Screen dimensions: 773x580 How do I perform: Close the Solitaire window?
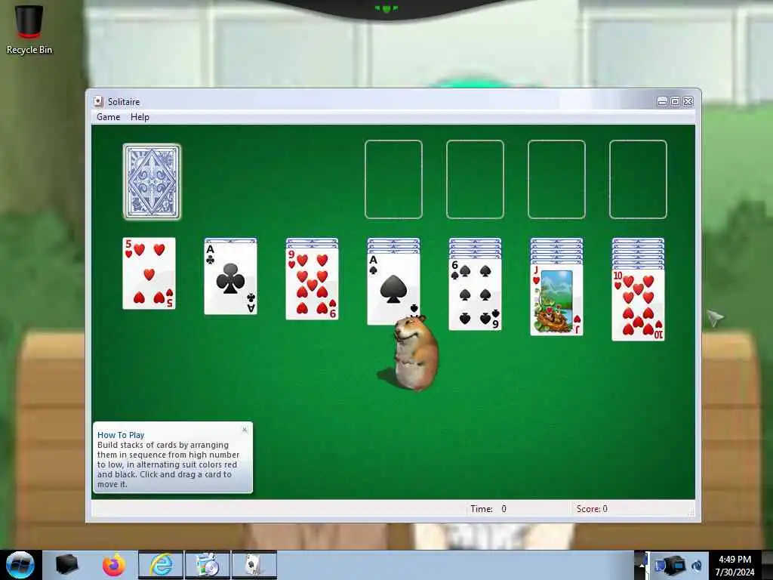click(x=688, y=102)
